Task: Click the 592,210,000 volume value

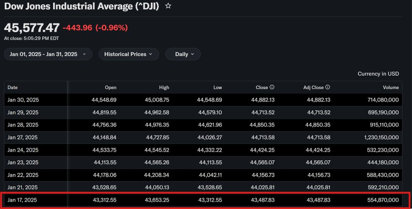Action: (x=383, y=187)
